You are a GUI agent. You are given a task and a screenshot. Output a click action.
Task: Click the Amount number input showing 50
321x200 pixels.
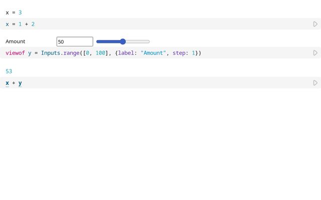75,41
